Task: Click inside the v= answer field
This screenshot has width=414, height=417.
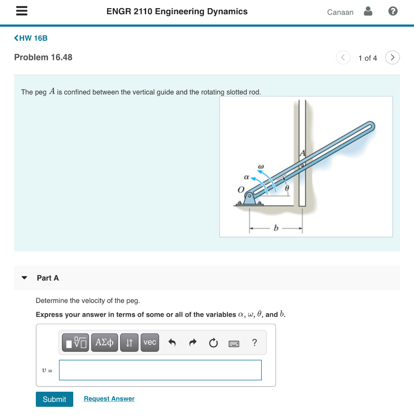Action: [x=160, y=370]
